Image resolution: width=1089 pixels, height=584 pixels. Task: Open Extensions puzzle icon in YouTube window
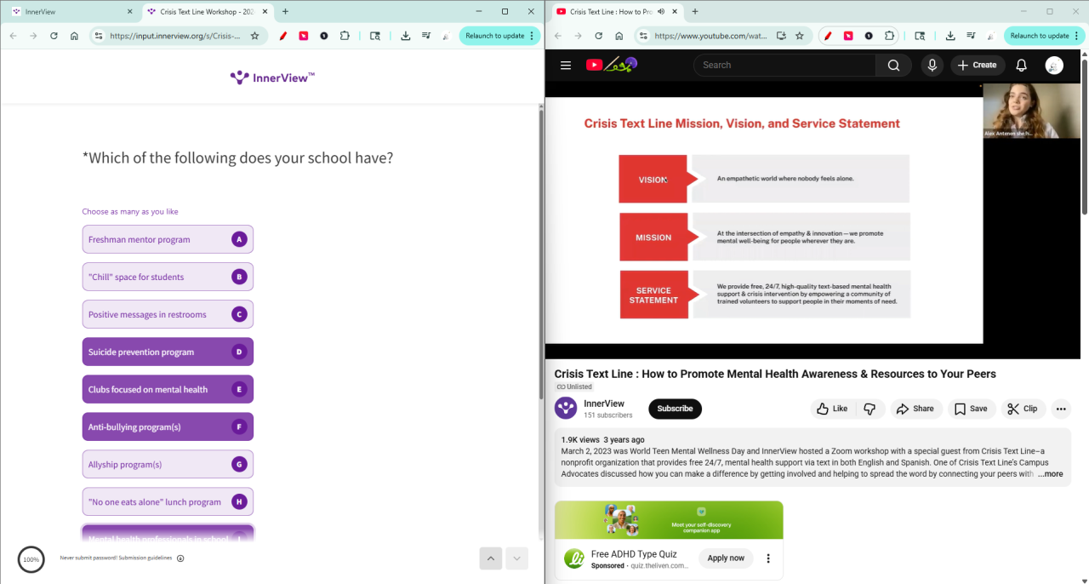click(889, 36)
